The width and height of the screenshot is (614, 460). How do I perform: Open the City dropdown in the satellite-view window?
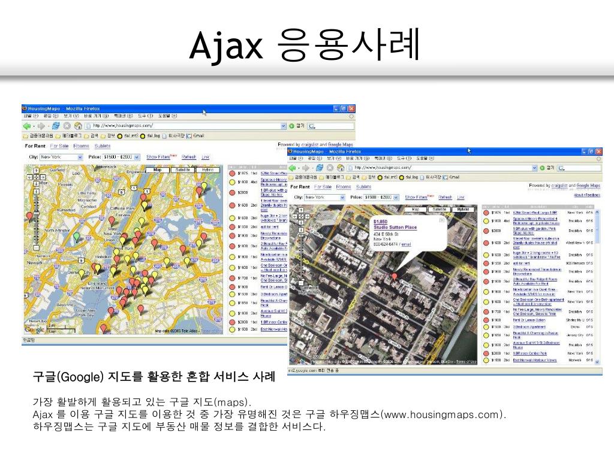324,198
